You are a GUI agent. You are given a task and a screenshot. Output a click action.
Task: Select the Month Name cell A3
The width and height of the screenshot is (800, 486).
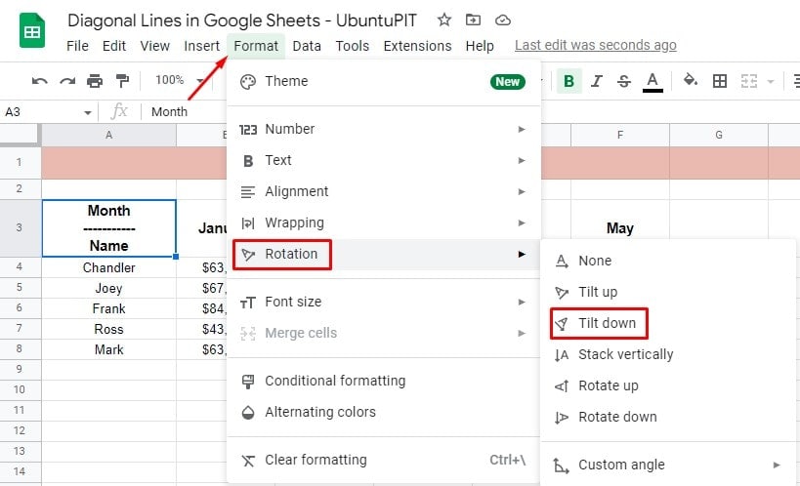(x=108, y=228)
